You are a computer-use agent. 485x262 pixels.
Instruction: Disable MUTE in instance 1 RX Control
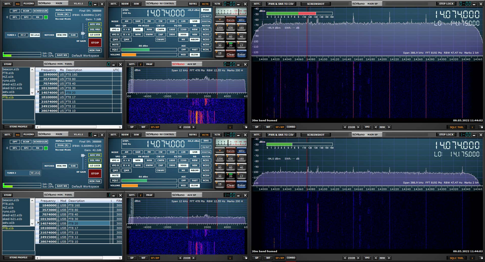point(115,175)
